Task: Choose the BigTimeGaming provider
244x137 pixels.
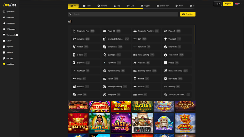Action: (x=116, y=71)
